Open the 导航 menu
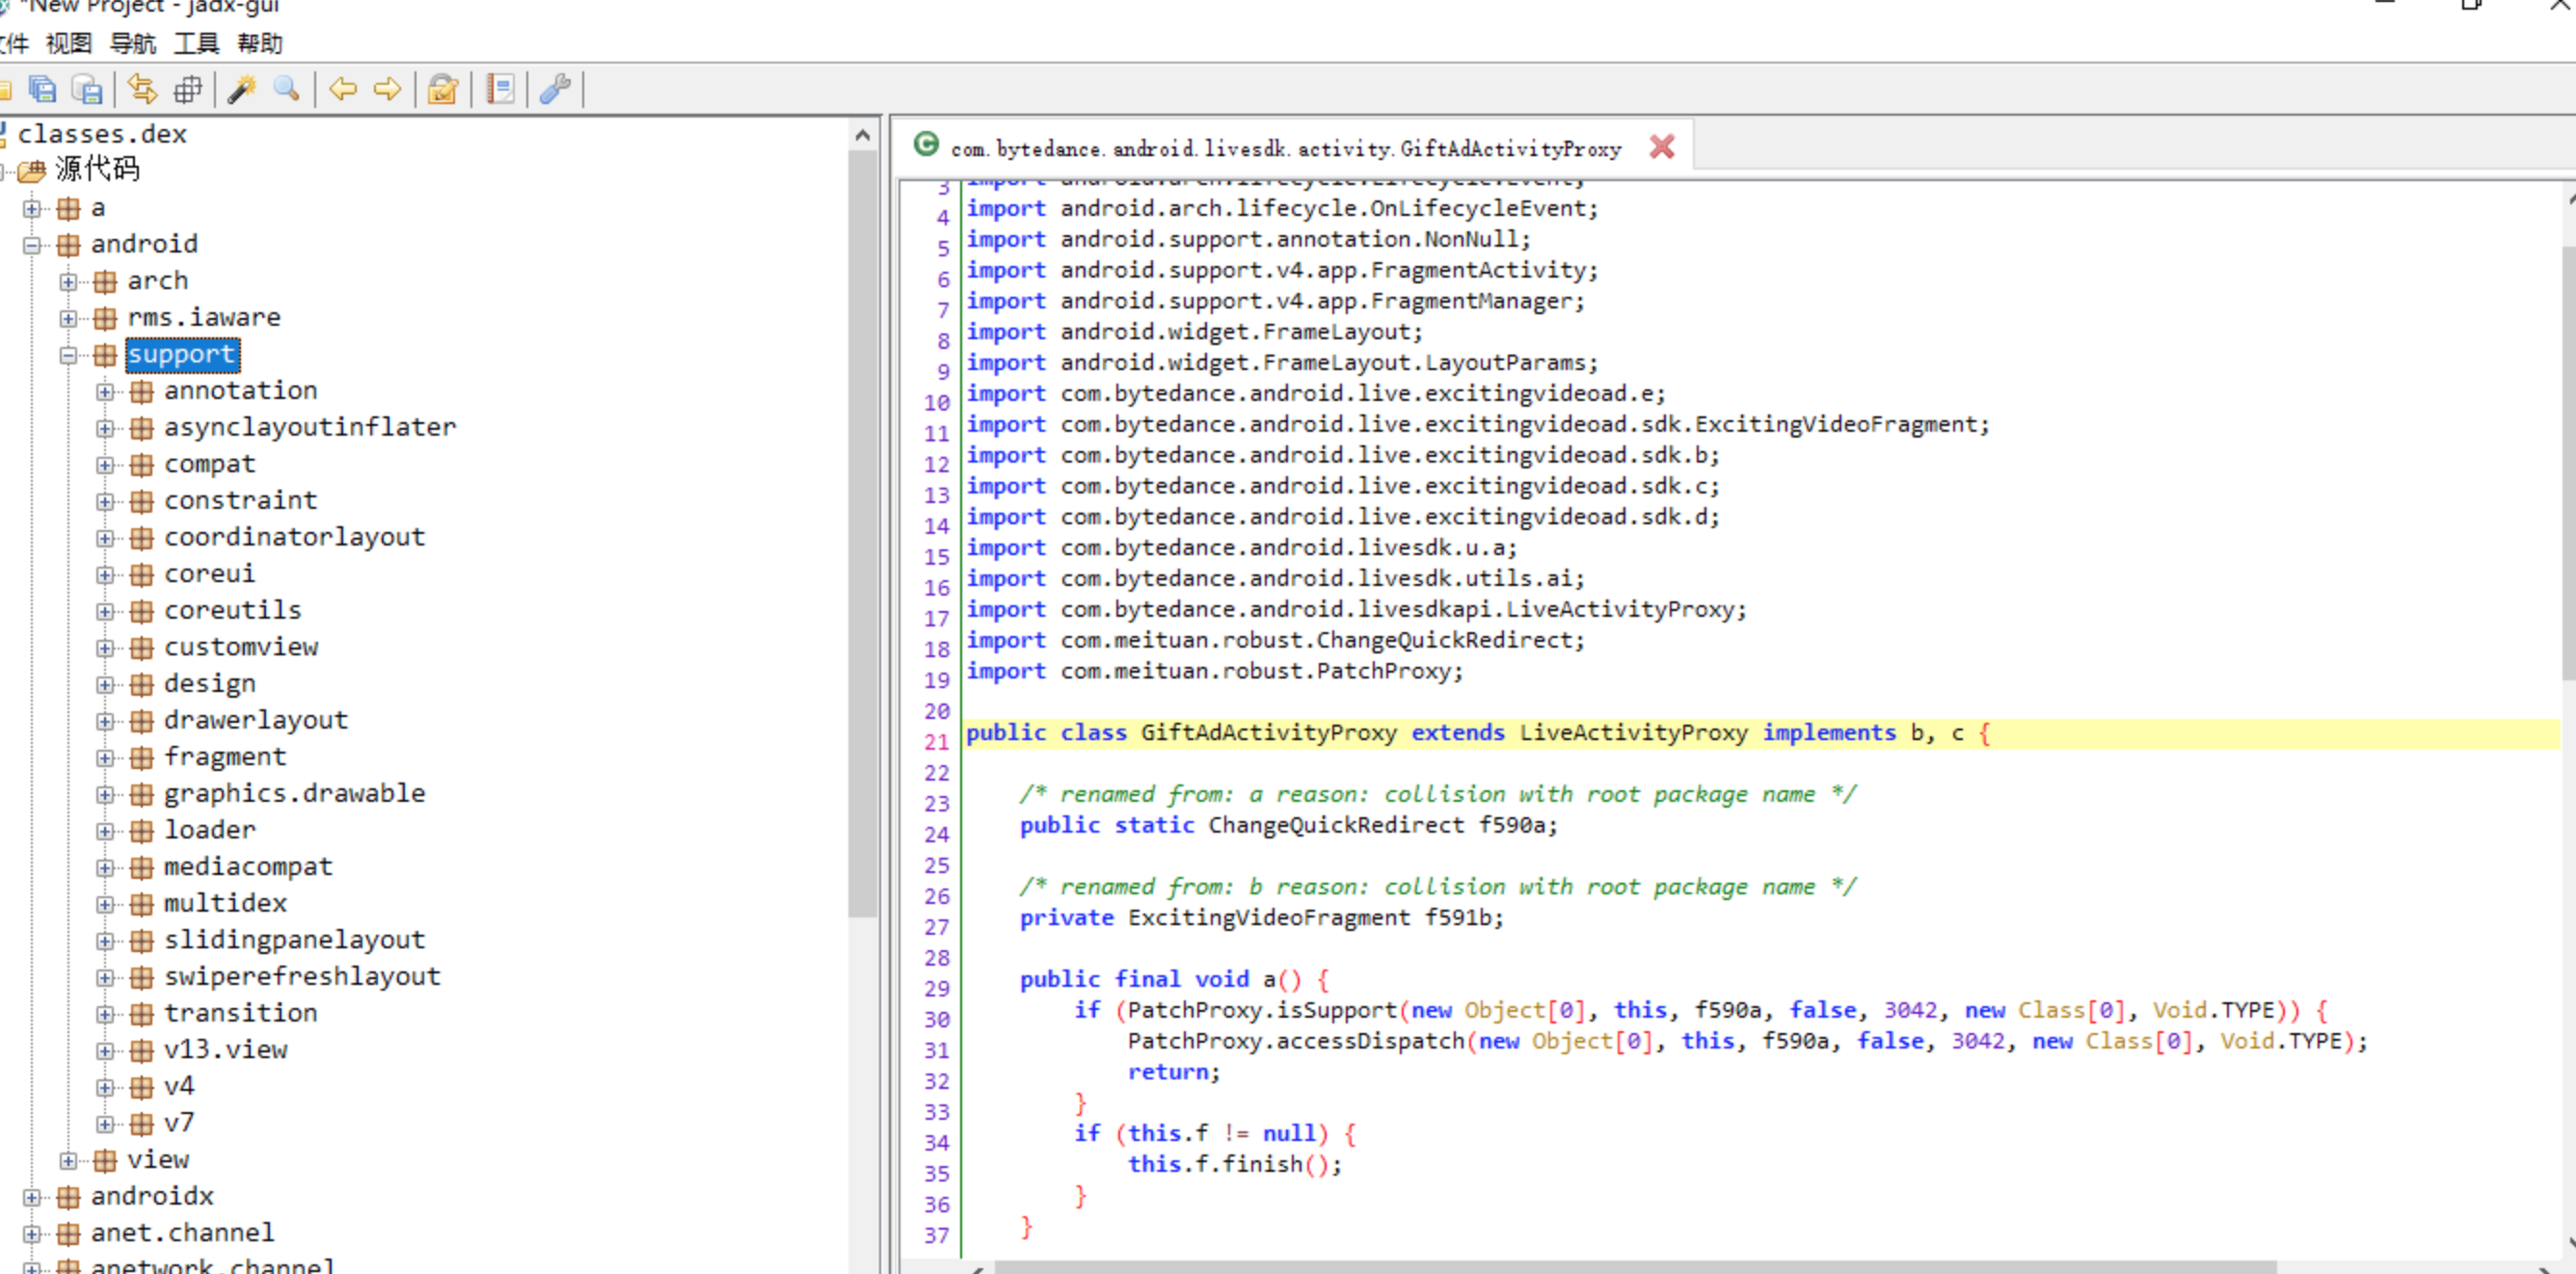Viewport: 2576px width, 1274px height. (132, 44)
